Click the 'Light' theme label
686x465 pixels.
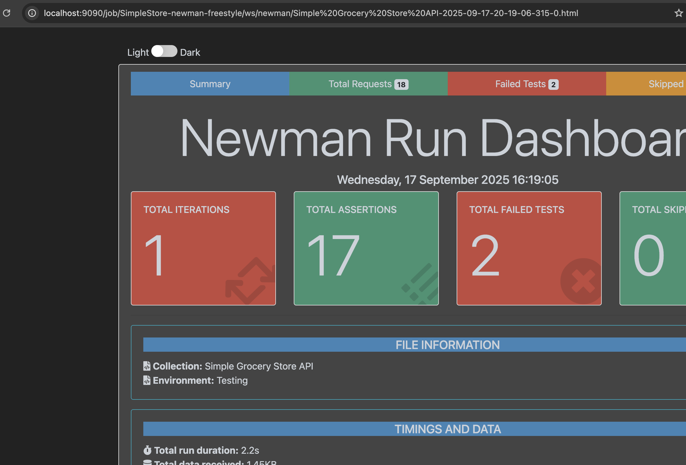coord(138,52)
